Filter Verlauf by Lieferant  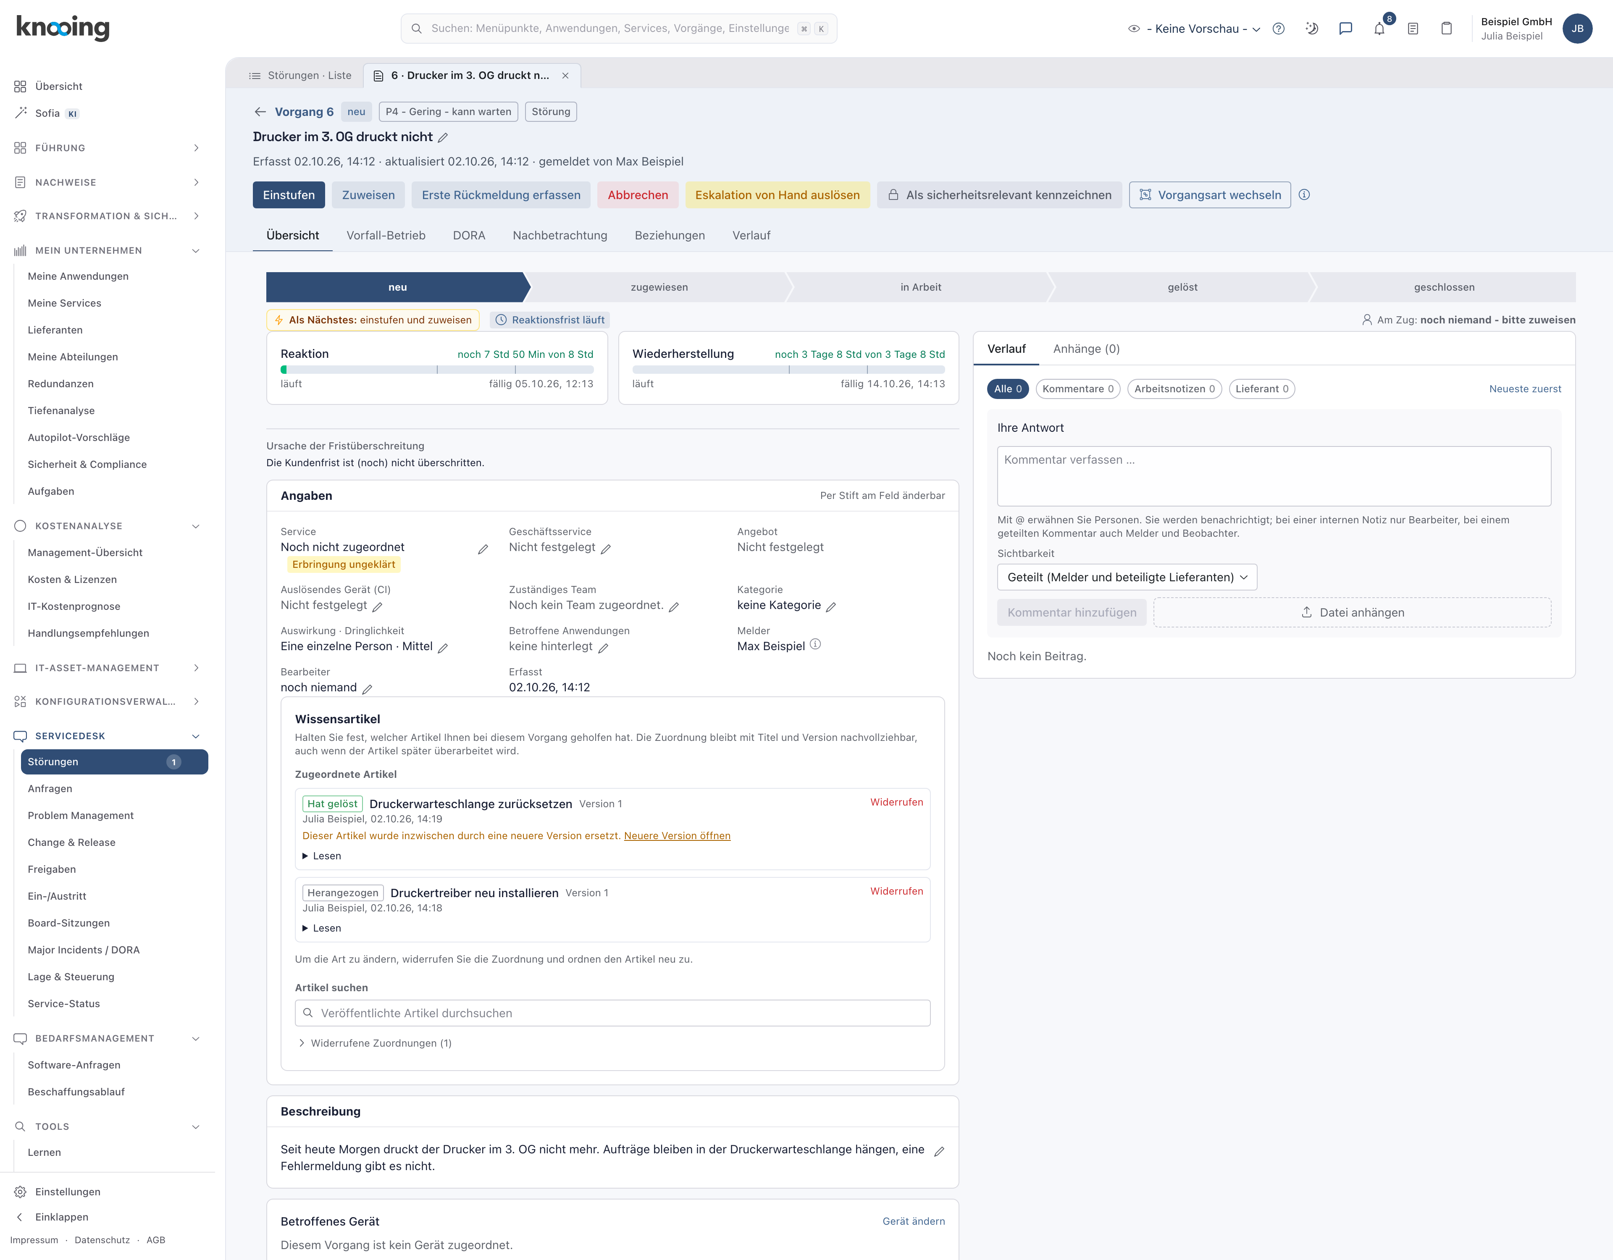click(1261, 388)
